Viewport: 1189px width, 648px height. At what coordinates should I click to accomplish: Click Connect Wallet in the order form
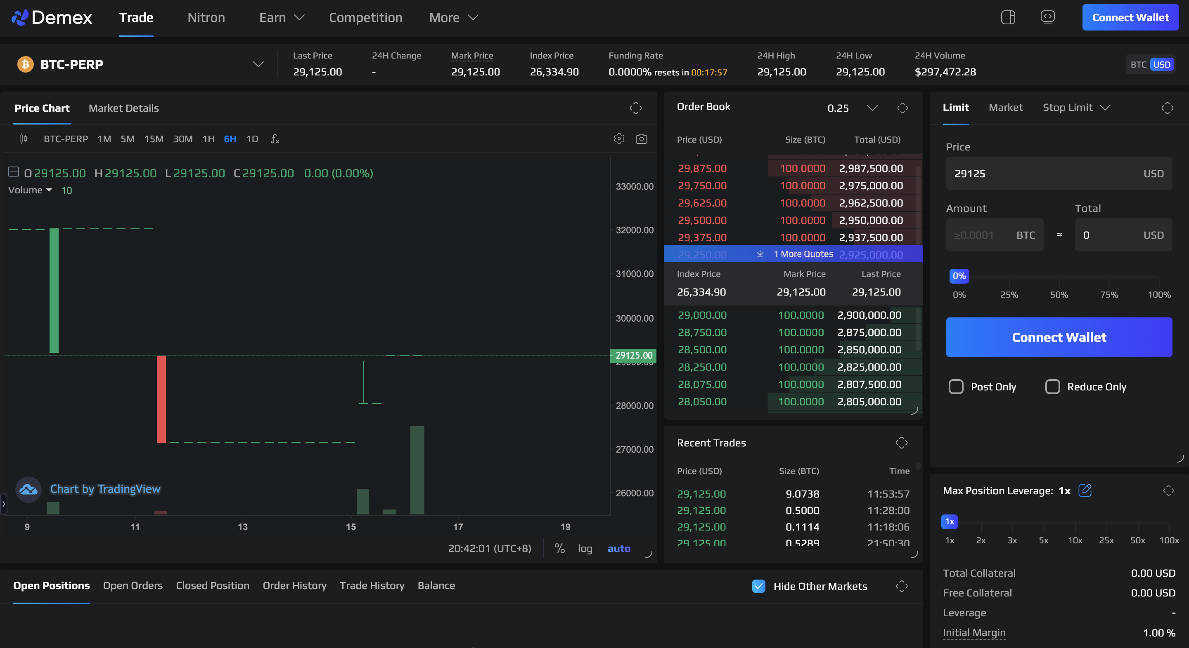1059,337
